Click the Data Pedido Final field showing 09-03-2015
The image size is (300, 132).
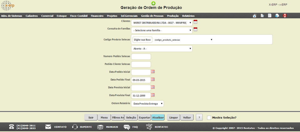tap(141, 80)
